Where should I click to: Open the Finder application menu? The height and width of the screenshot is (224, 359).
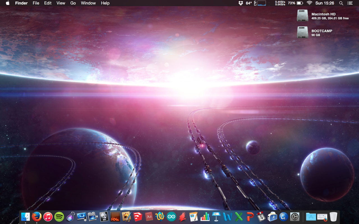click(x=21, y=3)
